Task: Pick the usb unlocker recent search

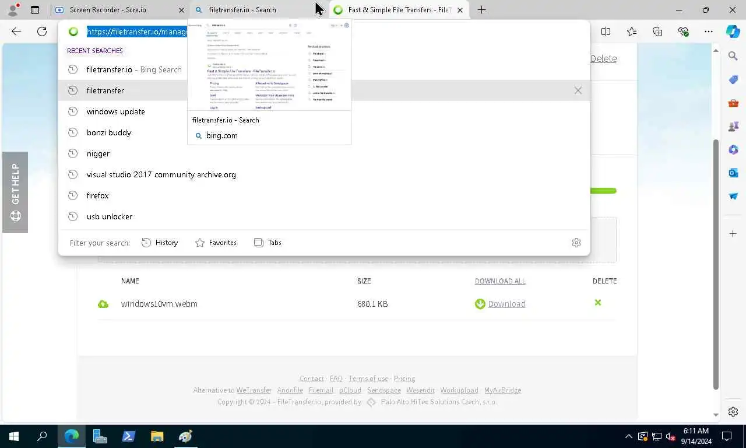Action: coord(323,216)
